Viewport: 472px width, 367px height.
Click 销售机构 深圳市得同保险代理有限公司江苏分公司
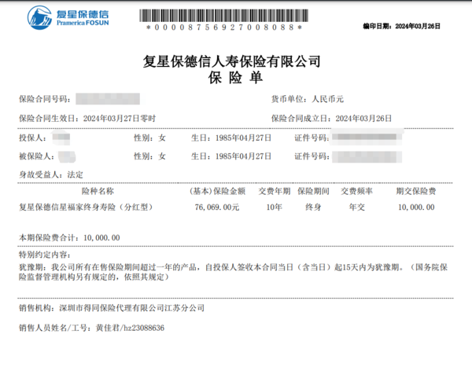pos(112,308)
